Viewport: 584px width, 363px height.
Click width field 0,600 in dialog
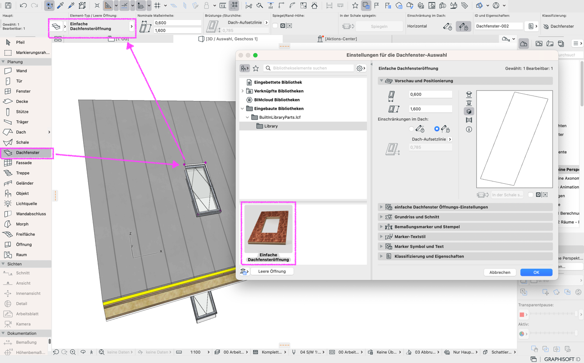click(430, 95)
